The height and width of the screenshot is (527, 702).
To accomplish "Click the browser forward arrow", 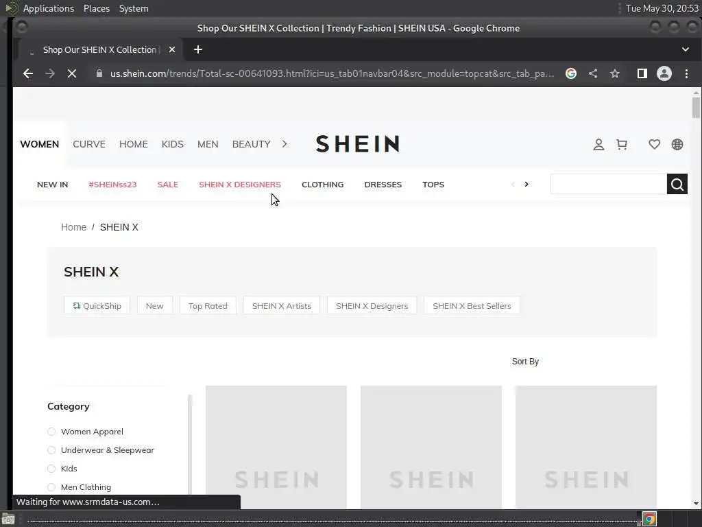I will pyautogui.click(x=49, y=73).
